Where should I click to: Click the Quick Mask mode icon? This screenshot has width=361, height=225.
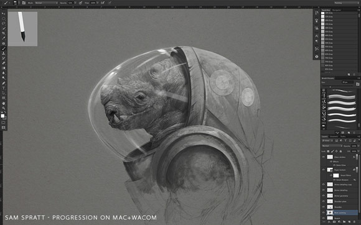4,122
